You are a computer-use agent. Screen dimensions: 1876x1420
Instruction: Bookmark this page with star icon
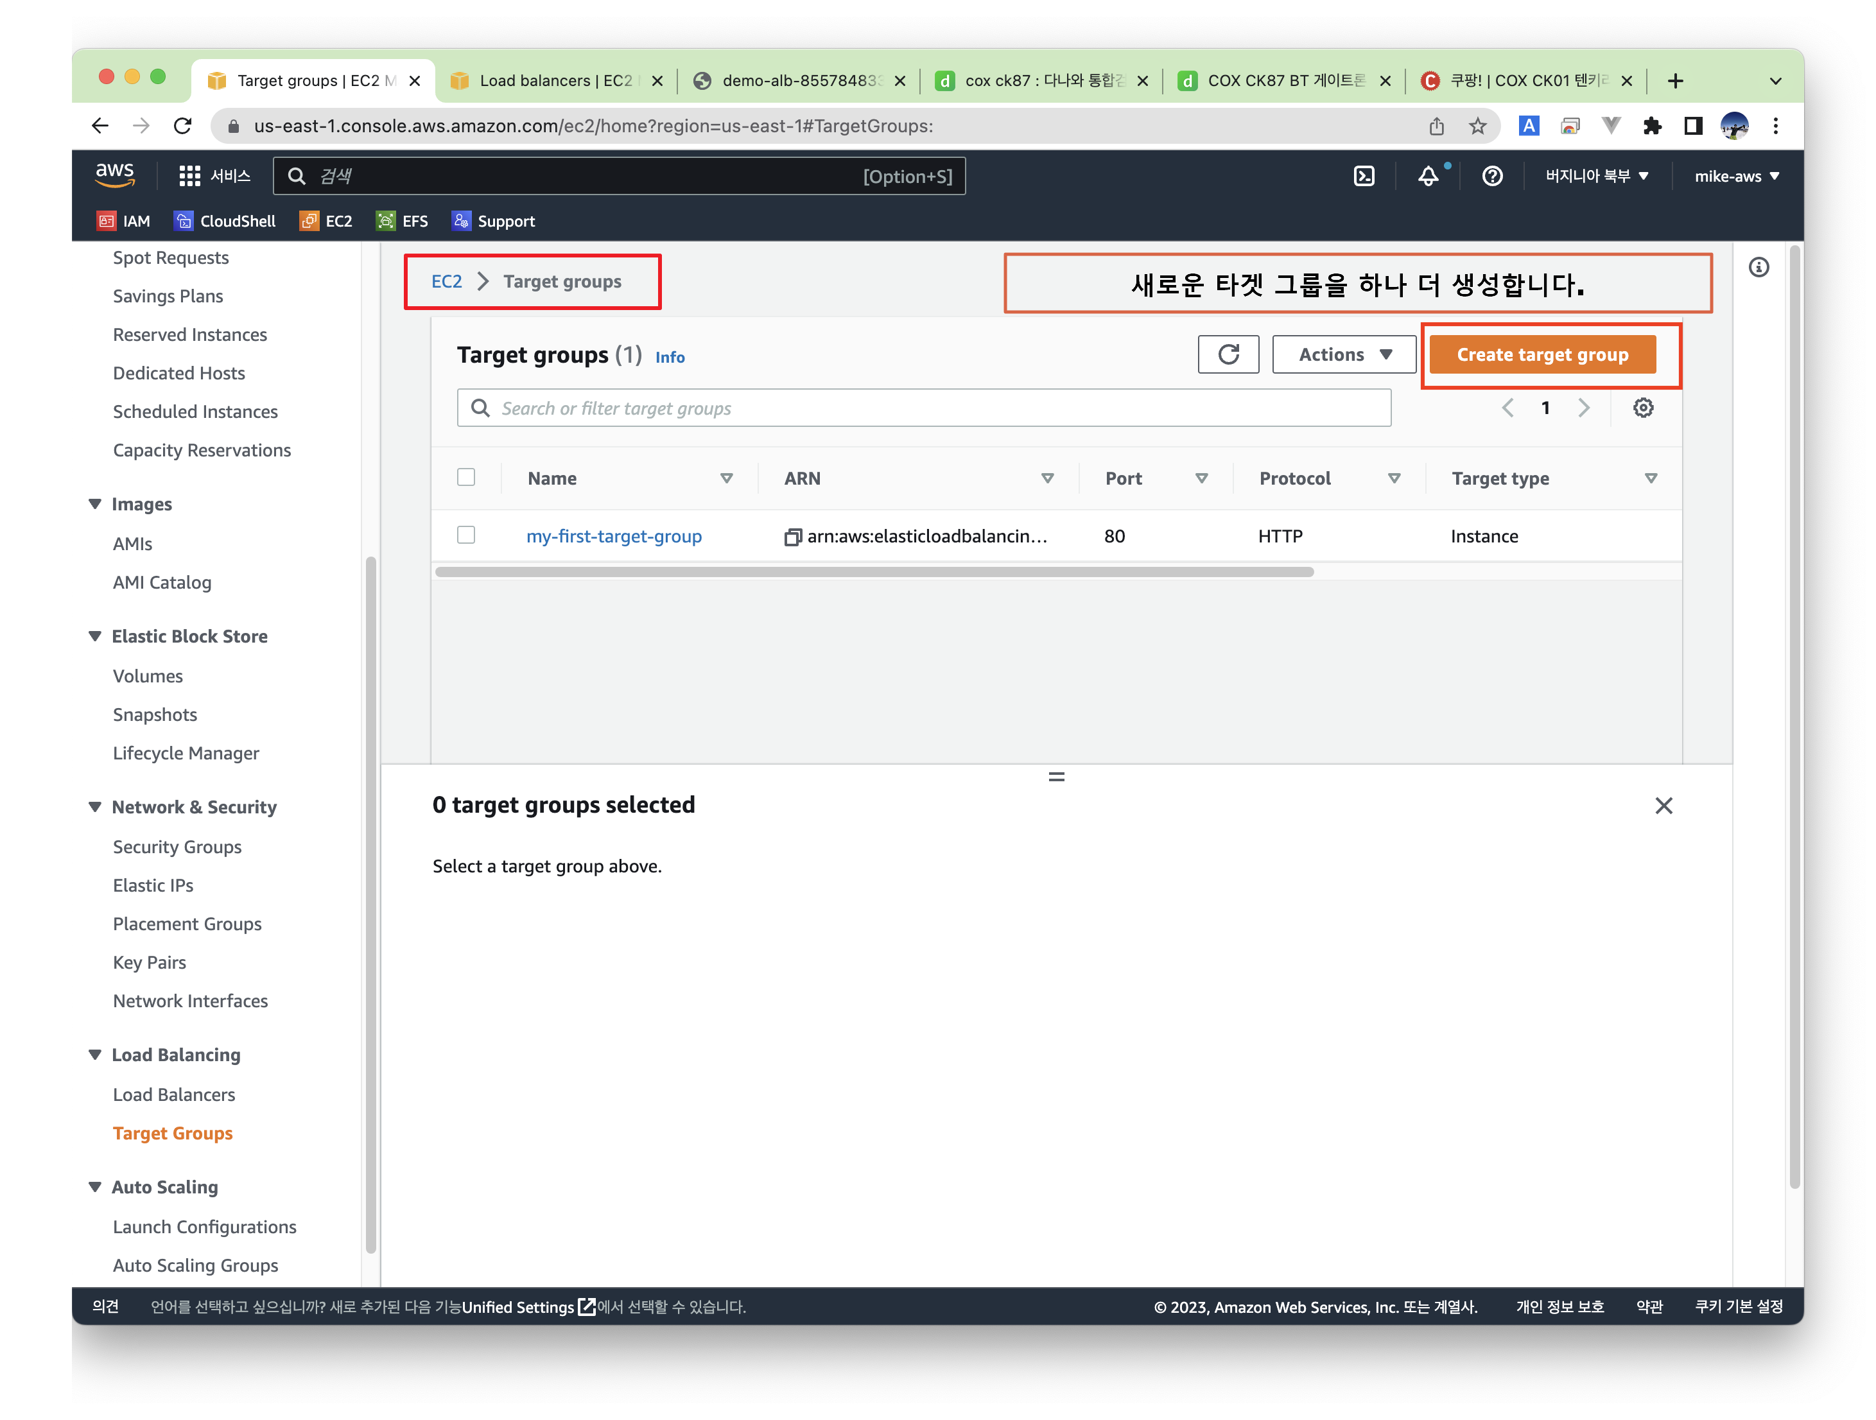tap(1477, 126)
